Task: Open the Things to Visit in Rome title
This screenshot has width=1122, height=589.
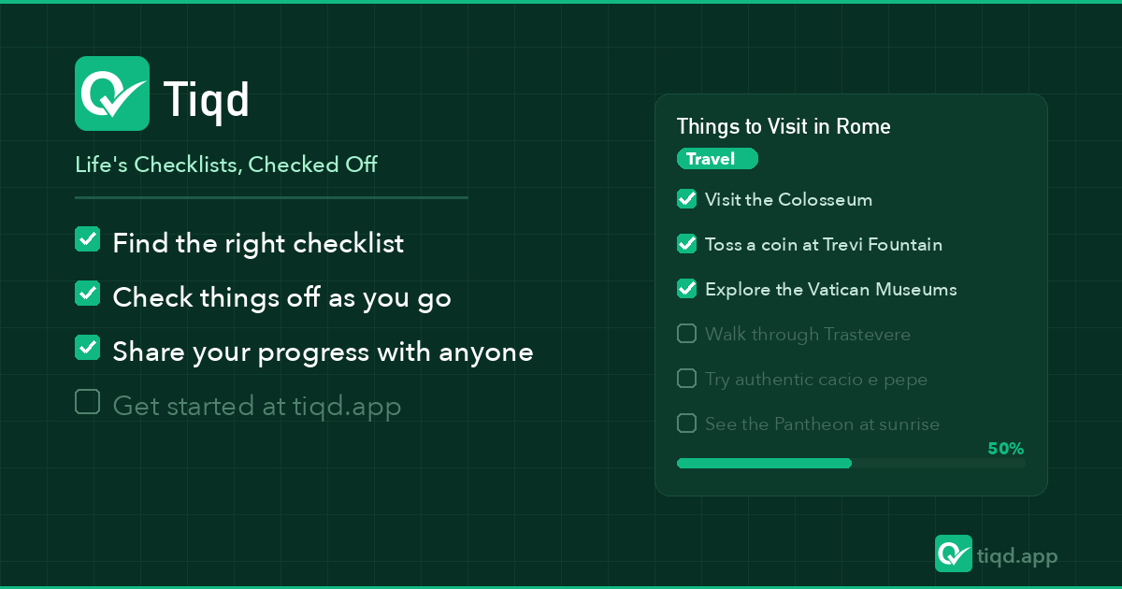Action: [784, 126]
